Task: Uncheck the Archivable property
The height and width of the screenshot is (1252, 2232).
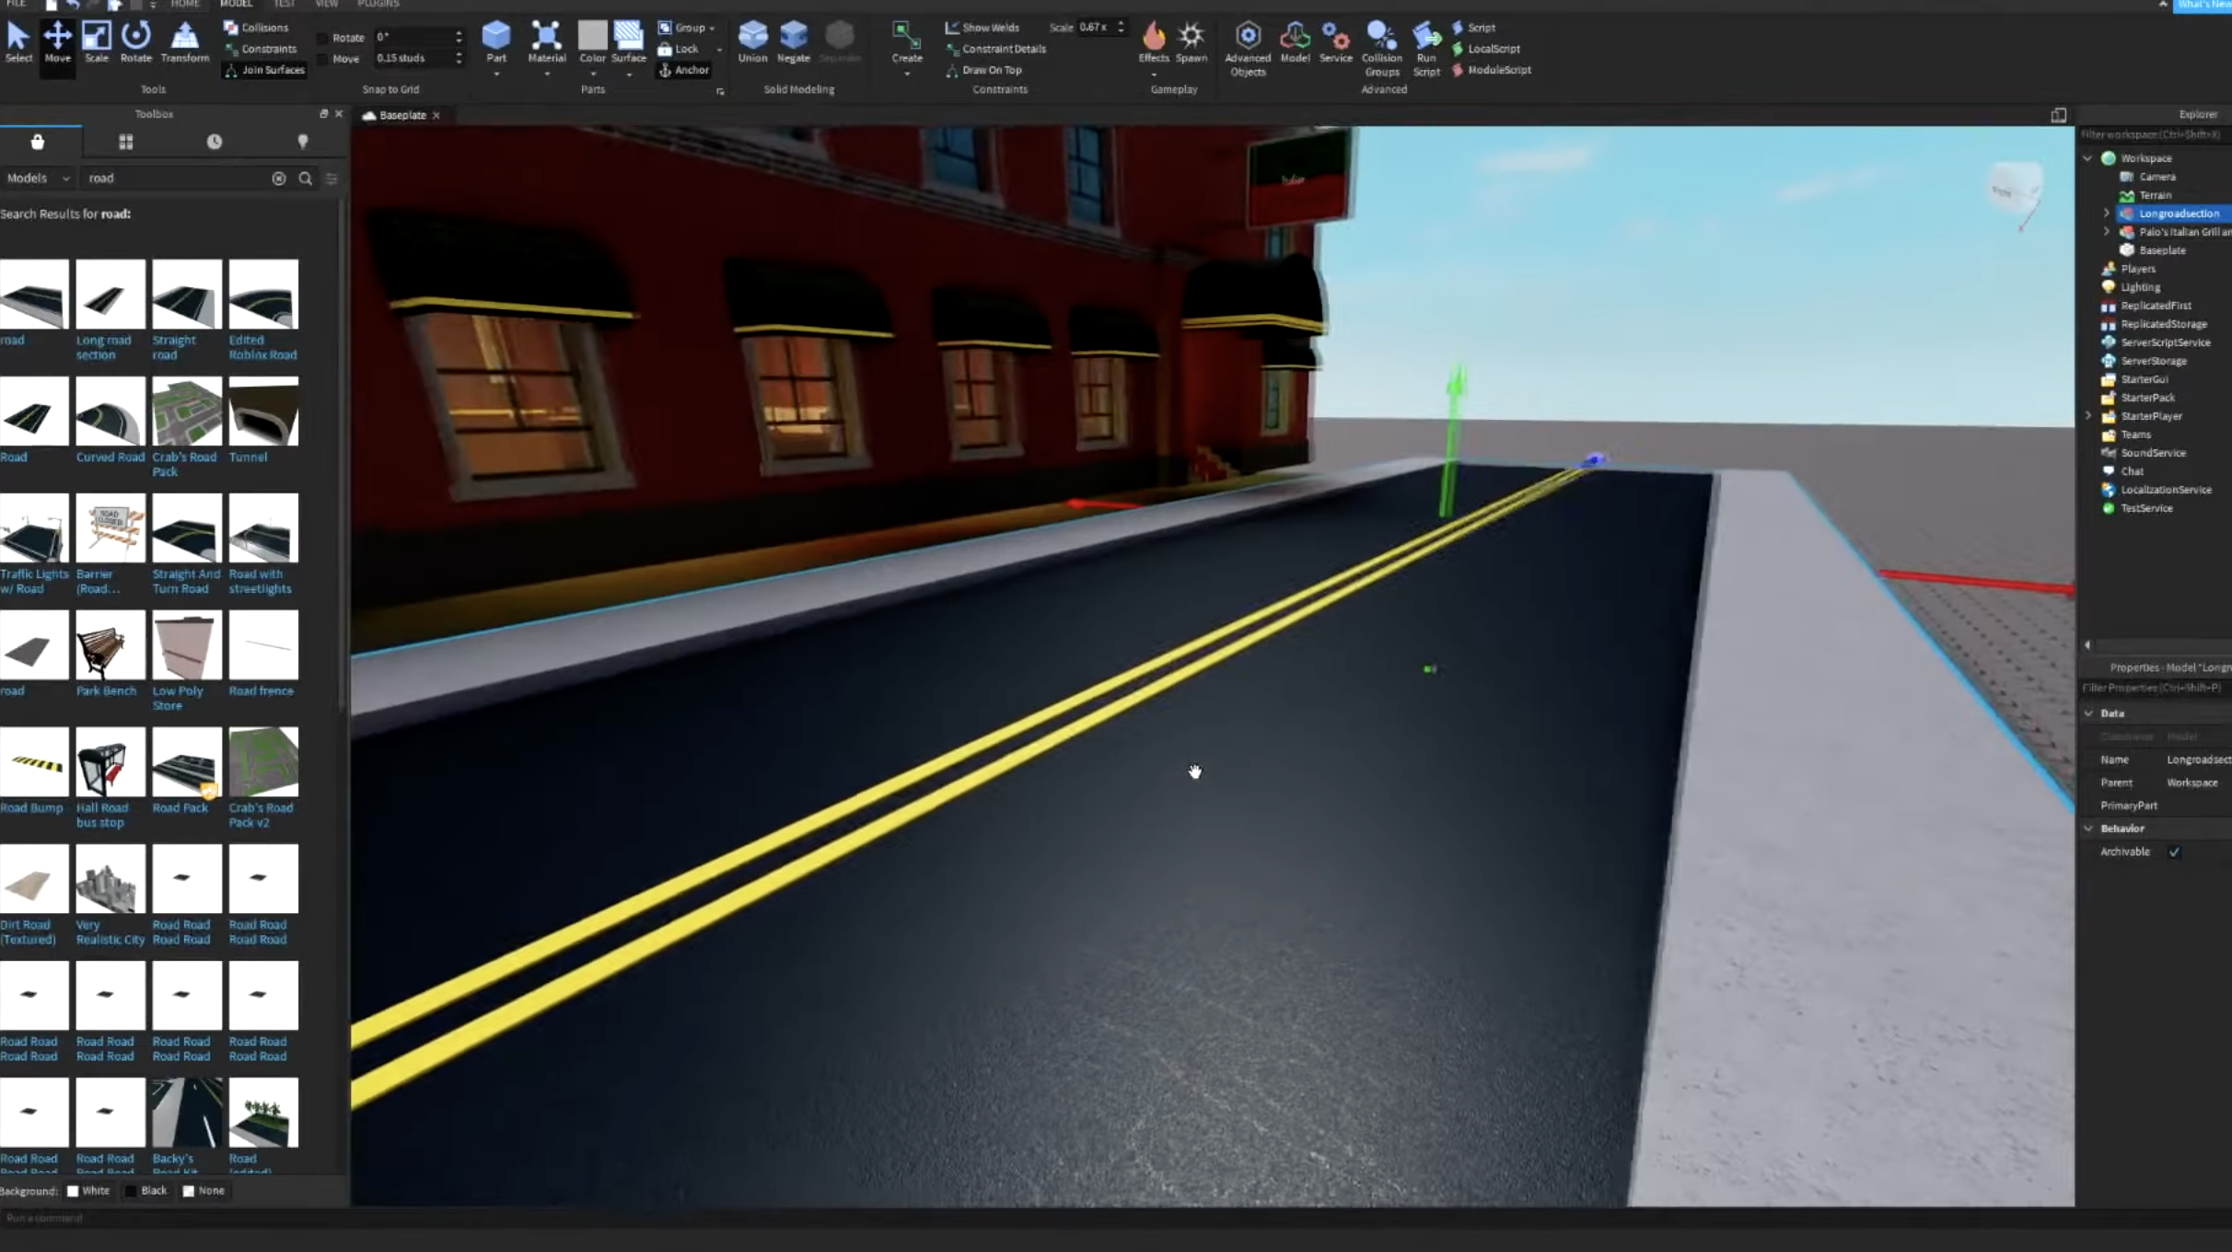Action: [2176, 852]
